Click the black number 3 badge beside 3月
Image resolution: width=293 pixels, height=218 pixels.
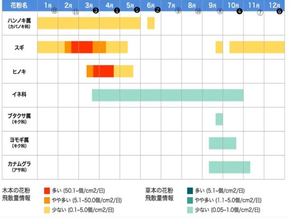point(96,10)
